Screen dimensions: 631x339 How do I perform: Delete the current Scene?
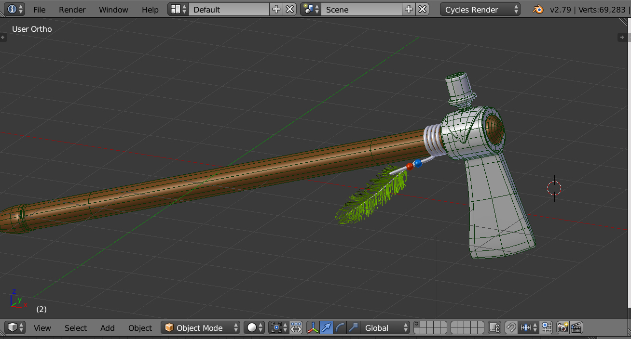point(422,9)
